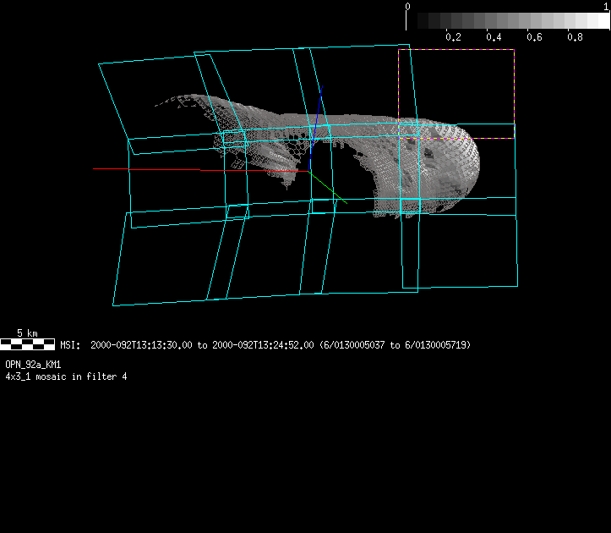Image resolution: width=611 pixels, height=533 pixels.
Task: Select the "0.2" tick label on the color bar
Action: click(453, 37)
